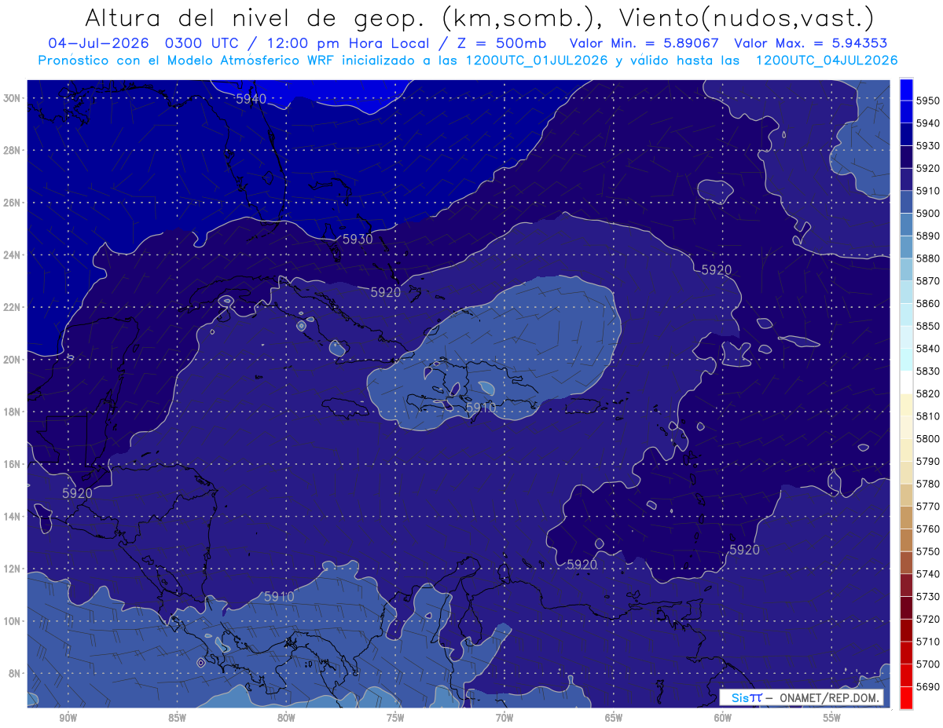This screenshot has height=728, width=943.
Task: Click the 55W longitude axis label
Action: click(x=832, y=718)
